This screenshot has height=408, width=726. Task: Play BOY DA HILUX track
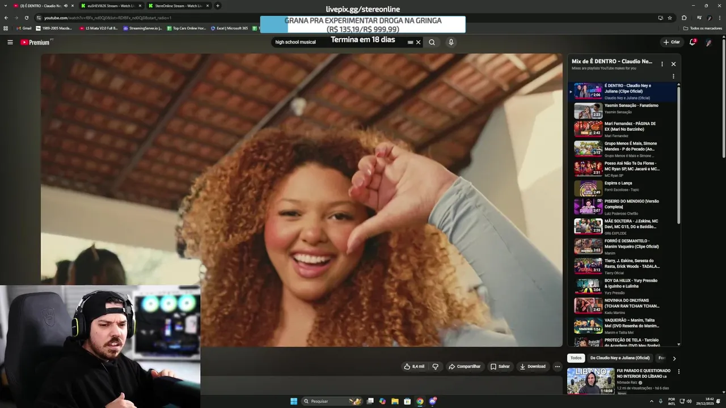click(x=624, y=286)
